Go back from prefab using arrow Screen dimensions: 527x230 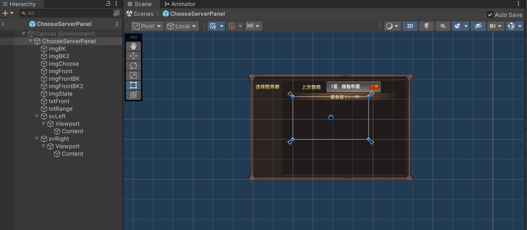click(3, 24)
